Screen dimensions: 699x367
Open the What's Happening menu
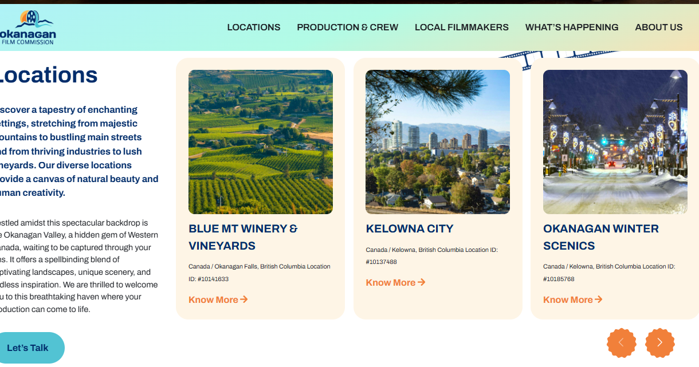coord(571,27)
